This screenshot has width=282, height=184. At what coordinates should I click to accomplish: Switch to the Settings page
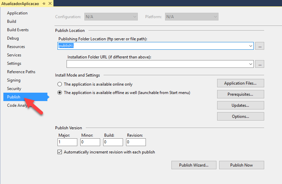click(14, 63)
